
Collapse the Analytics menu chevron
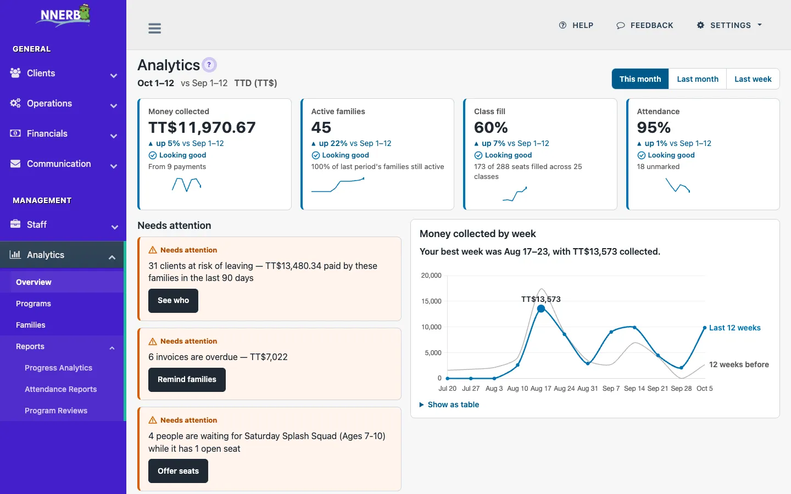(x=112, y=257)
